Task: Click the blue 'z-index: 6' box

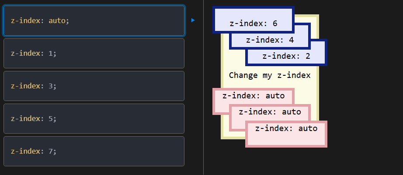Action: 254,20
